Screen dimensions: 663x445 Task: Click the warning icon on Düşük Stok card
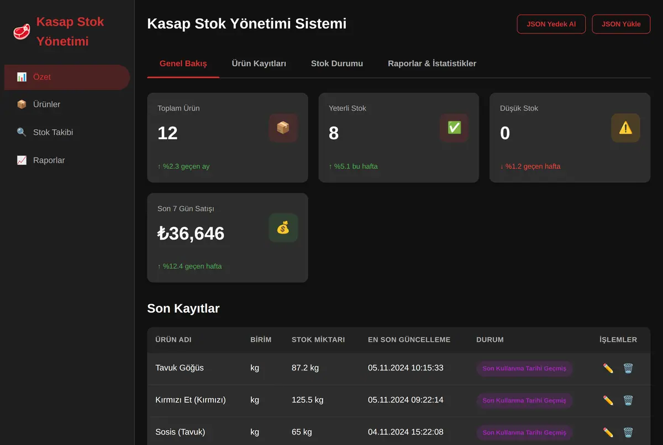[625, 128]
